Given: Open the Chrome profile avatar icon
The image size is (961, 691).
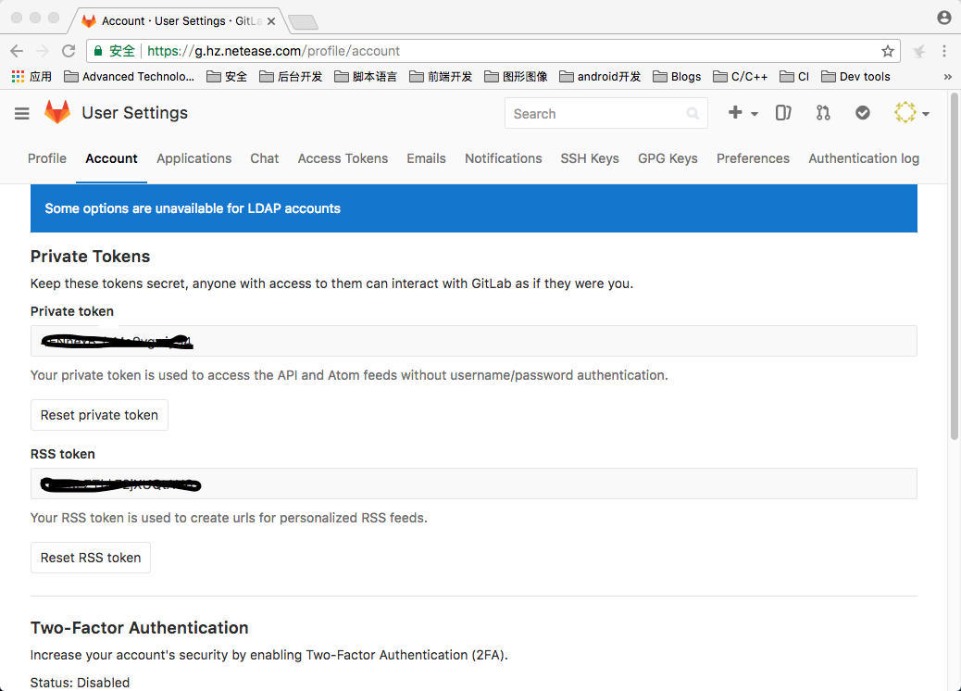Looking at the screenshot, I should tap(943, 18).
